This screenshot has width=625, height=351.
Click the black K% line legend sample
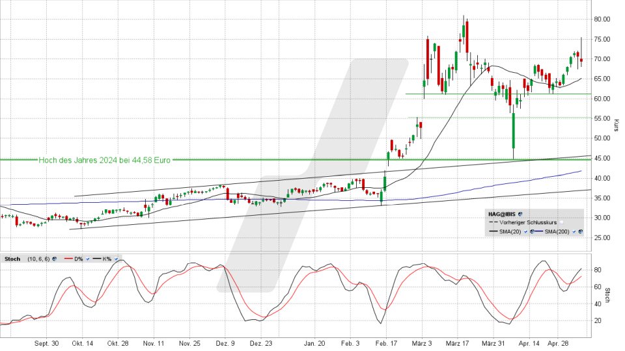[97, 259]
